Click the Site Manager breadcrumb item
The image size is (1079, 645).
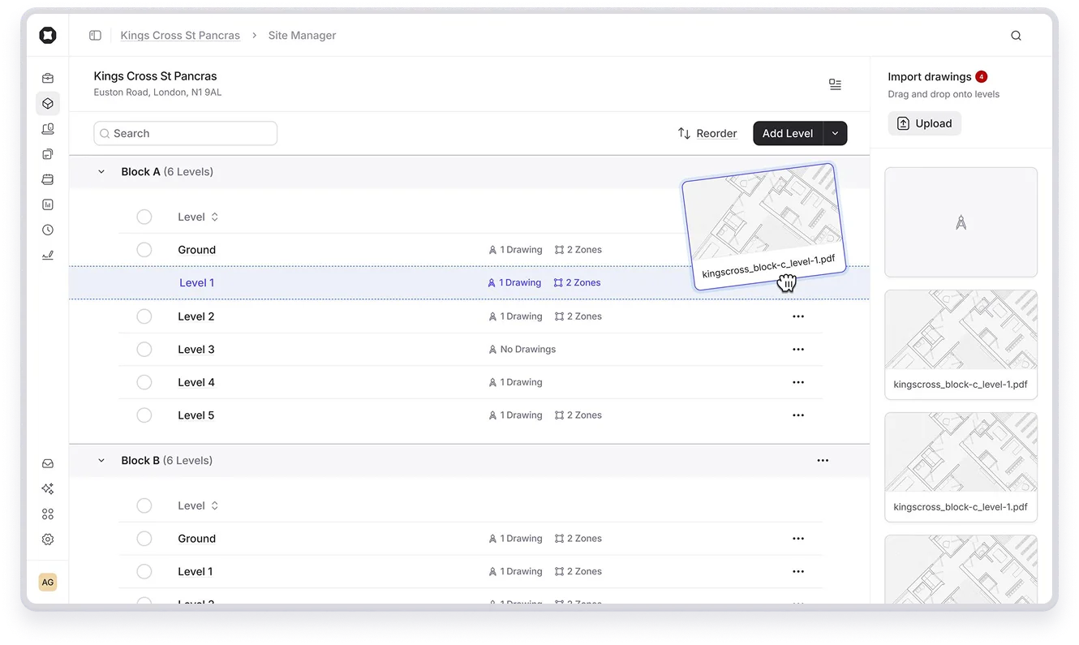[x=302, y=35]
